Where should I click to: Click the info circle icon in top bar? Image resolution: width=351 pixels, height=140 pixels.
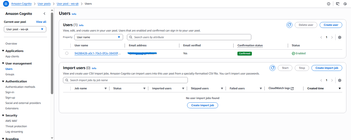(x=328, y=4)
